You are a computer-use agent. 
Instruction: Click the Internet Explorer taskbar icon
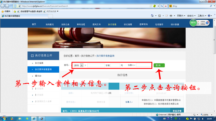pos(34,119)
